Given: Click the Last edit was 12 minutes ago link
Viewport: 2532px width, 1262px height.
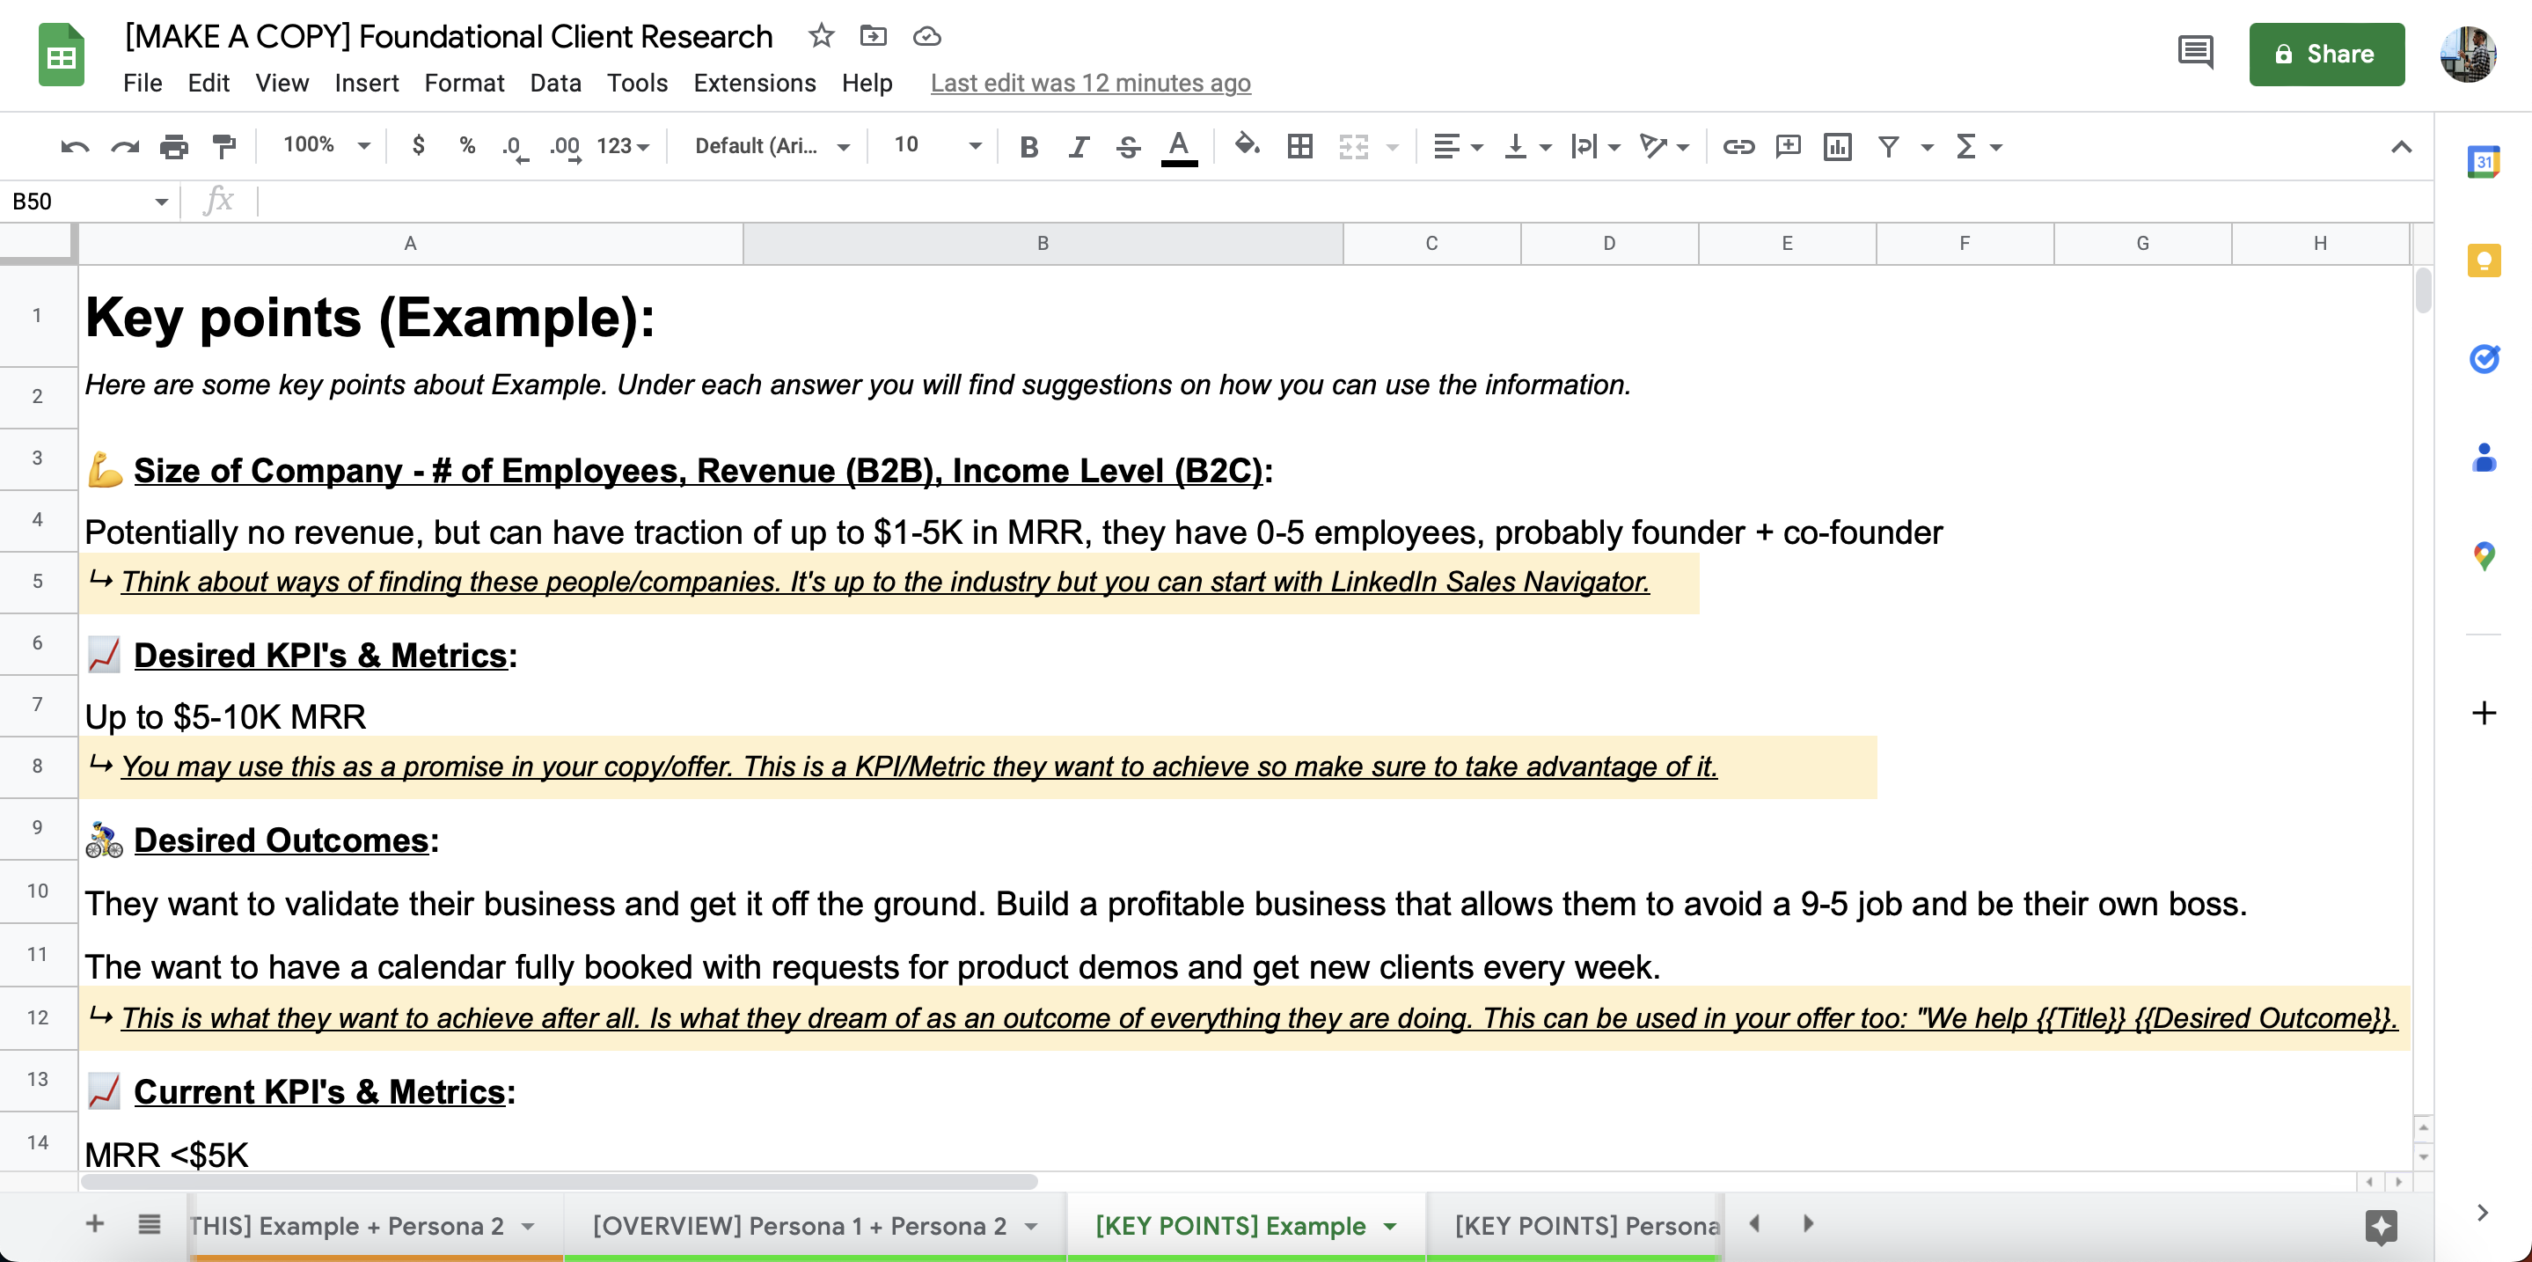Looking at the screenshot, I should [1091, 84].
